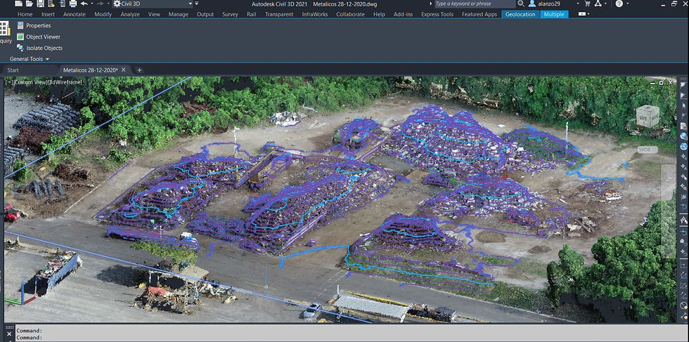This screenshot has height=342, width=689.
Task: Switch to the Geolocation contextual tab
Action: point(520,14)
